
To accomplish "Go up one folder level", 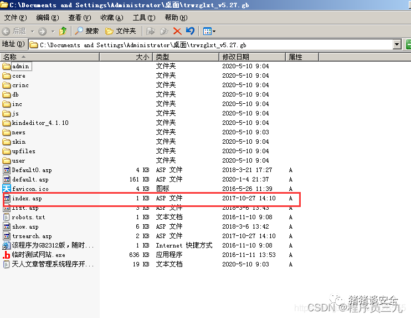I will coord(63,31).
